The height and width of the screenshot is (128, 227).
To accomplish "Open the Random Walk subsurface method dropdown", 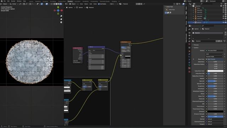I will (x=214, y=57).
